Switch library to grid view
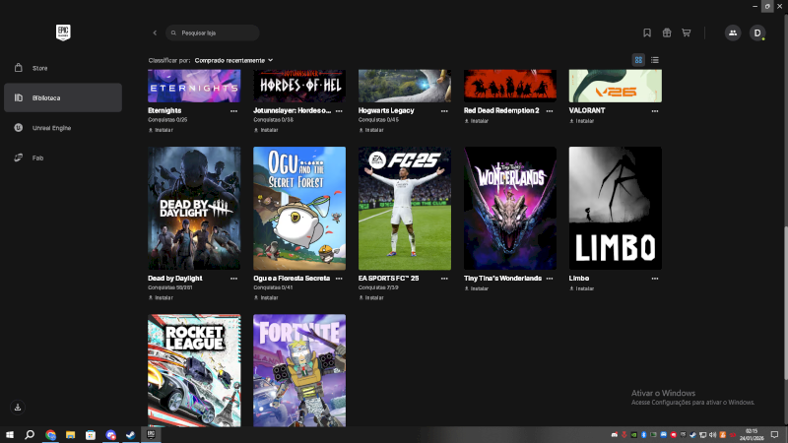This screenshot has height=443, width=788. (x=638, y=60)
